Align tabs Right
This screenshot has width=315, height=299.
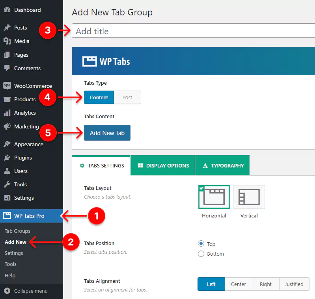266,284
